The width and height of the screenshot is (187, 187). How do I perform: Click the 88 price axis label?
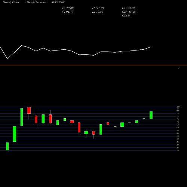(x=178, y=114)
